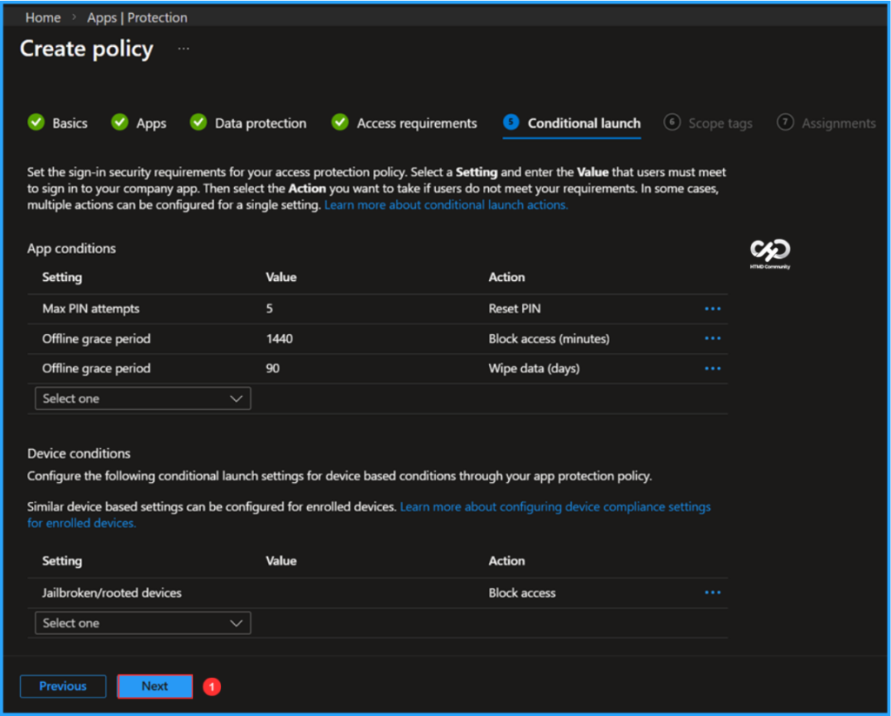Open options for Jailbroken/rooted devices setting

pos(713,592)
